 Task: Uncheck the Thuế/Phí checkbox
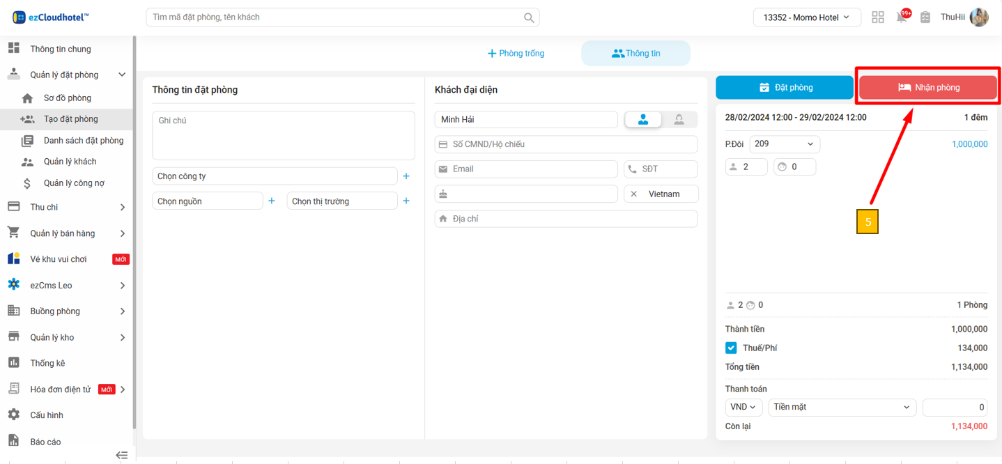731,348
